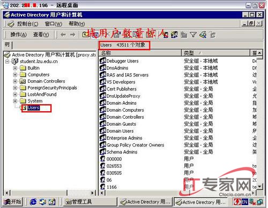
Task: Click the Create new user toolbar icon
Action: point(166,35)
